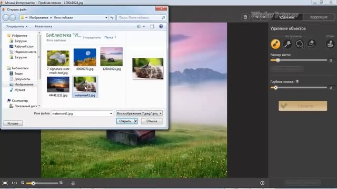This screenshot has width=337, height=189.
Task: Click the Открыть button split arrow
Action: coord(136,121)
